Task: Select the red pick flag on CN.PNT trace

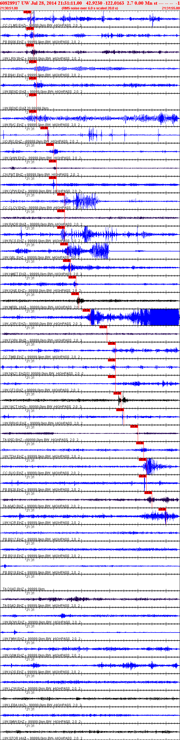Action: coord(52,161)
